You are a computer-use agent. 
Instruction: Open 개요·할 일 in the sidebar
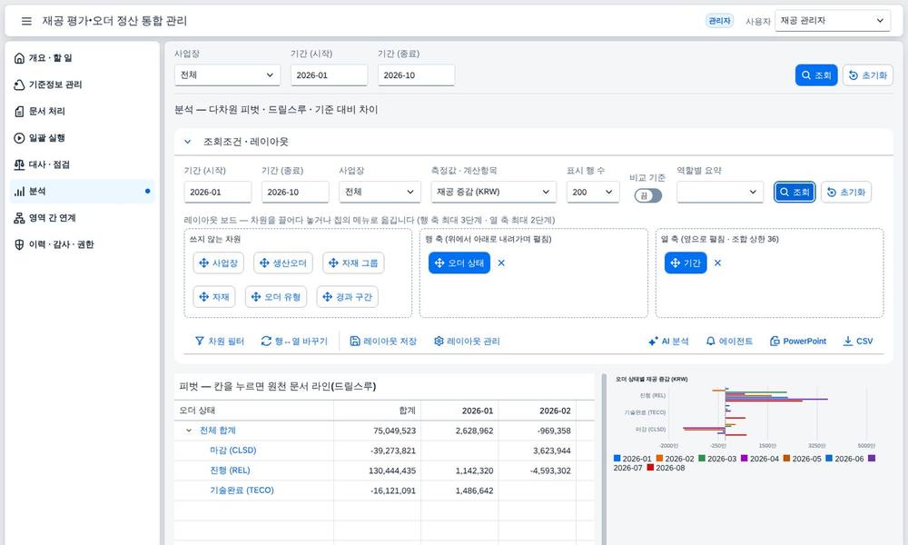point(83,58)
